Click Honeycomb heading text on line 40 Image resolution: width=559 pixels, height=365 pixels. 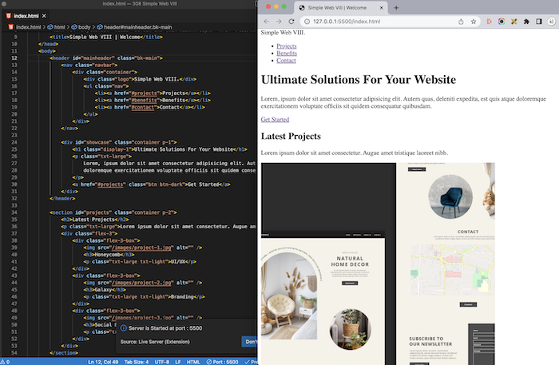tap(107, 255)
